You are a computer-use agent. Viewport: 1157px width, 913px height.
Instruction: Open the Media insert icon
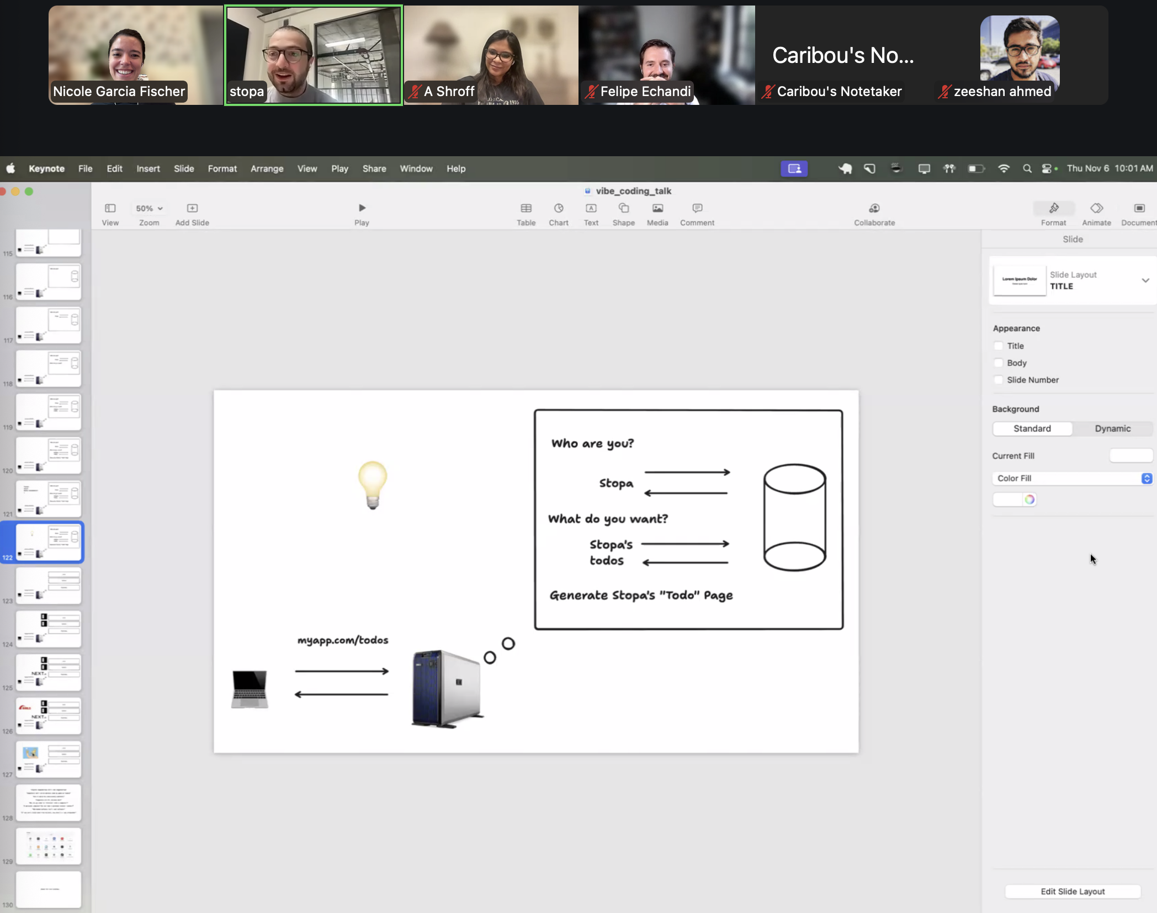(657, 208)
